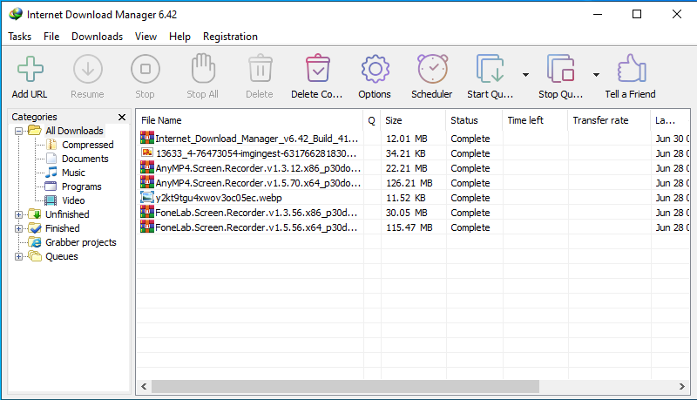Select AnyMP4.Screen.Recorder.v1.5.70.x64 file row
Image resolution: width=697 pixels, height=400 pixels.
pyautogui.click(x=413, y=183)
